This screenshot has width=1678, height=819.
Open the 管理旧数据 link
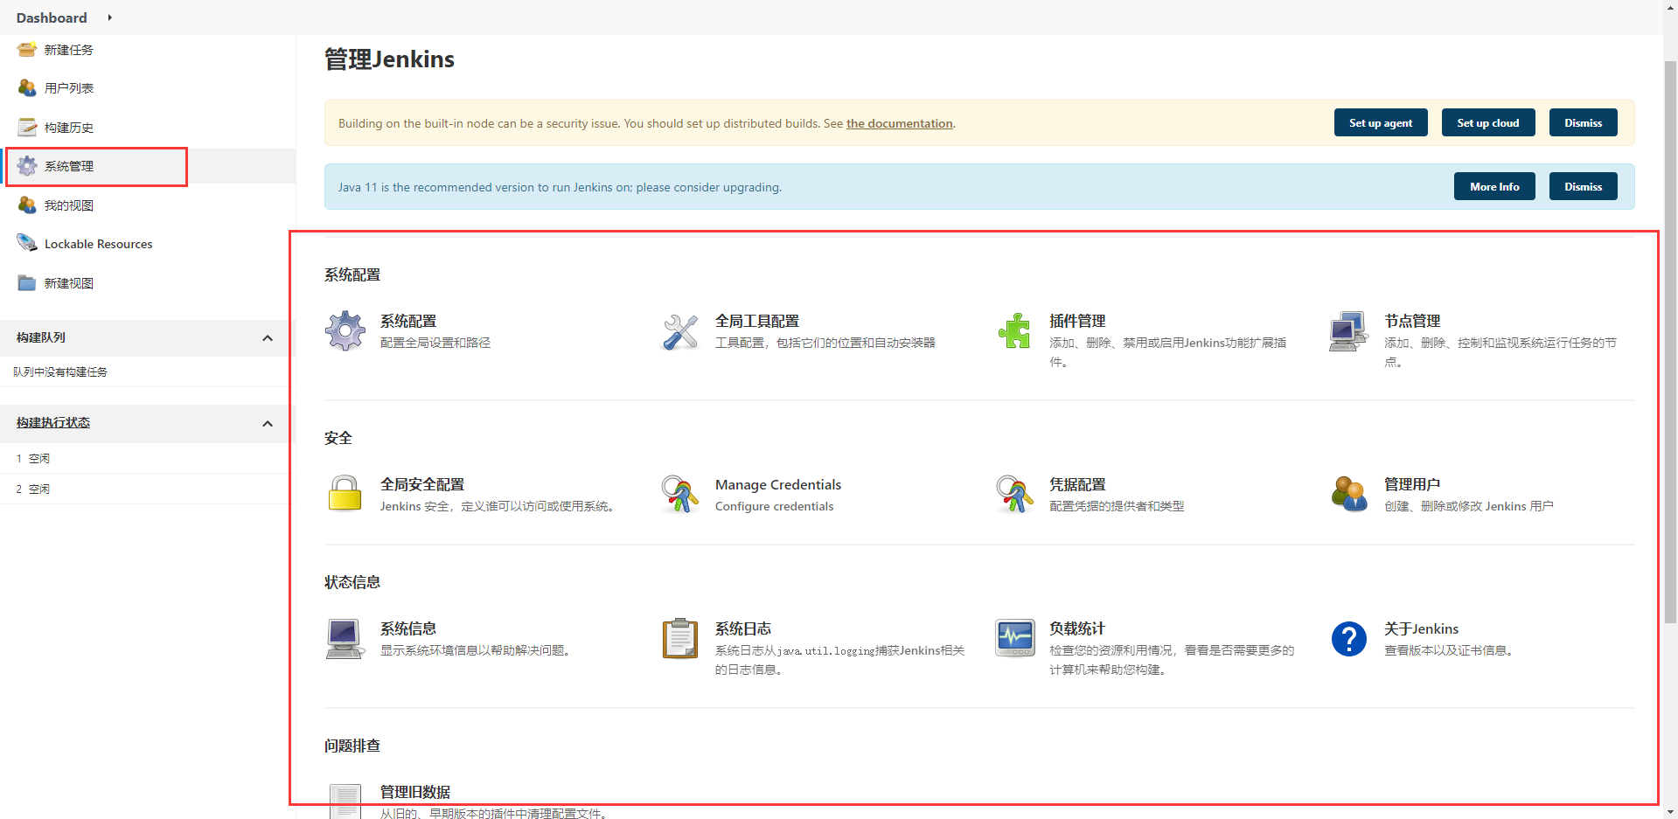(x=415, y=792)
